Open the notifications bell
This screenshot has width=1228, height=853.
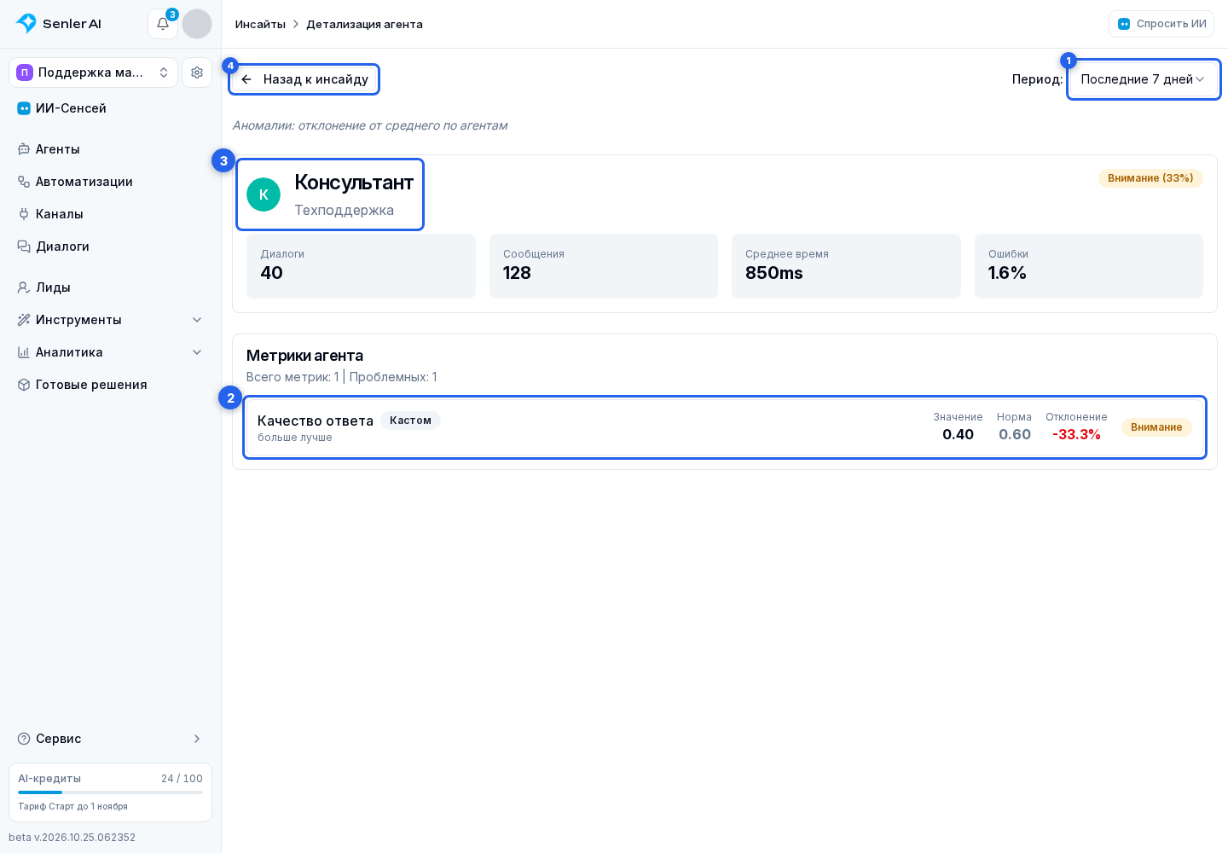pyautogui.click(x=163, y=24)
